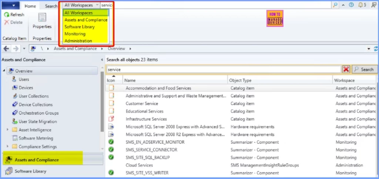The image size is (379, 179).
Task: Click the Software Library workspace icon
Action: [9, 171]
